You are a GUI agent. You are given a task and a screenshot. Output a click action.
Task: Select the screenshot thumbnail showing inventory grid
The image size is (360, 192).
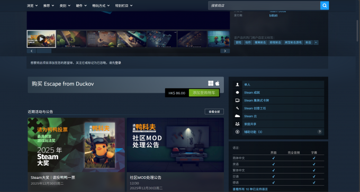[102, 39]
